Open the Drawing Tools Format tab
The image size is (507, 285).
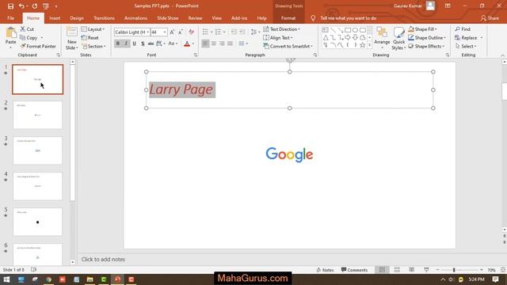[288, 18]
